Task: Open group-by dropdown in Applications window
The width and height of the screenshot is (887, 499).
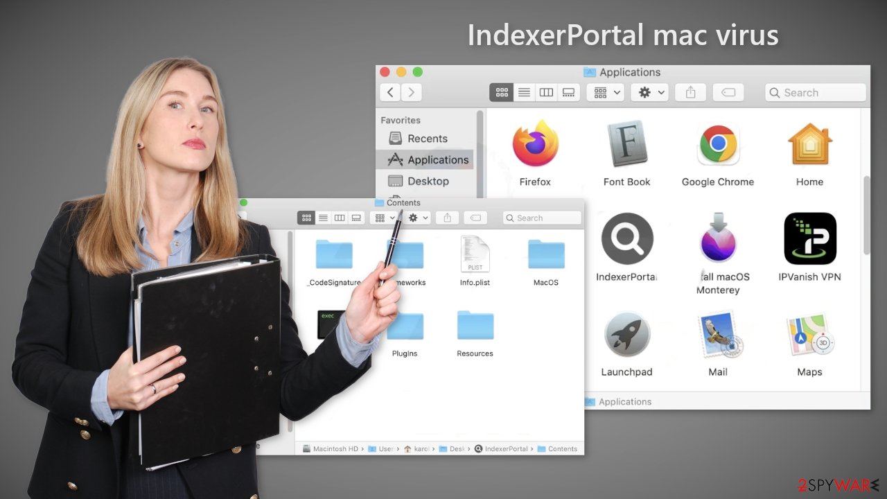Action: tap(606, 92)
